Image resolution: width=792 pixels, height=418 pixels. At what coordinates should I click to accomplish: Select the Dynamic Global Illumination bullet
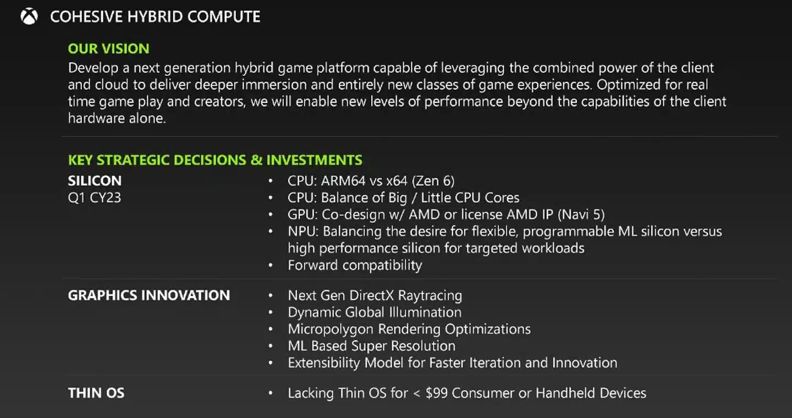(x=375, y=312)
